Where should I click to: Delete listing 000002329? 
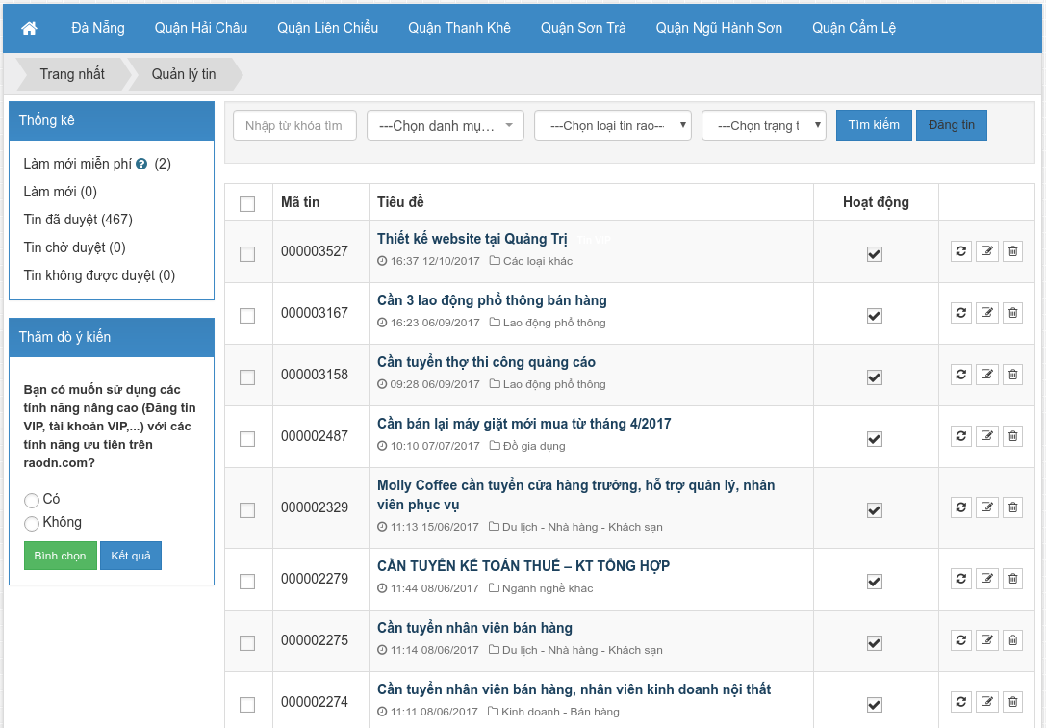[x=1012, y=507]
